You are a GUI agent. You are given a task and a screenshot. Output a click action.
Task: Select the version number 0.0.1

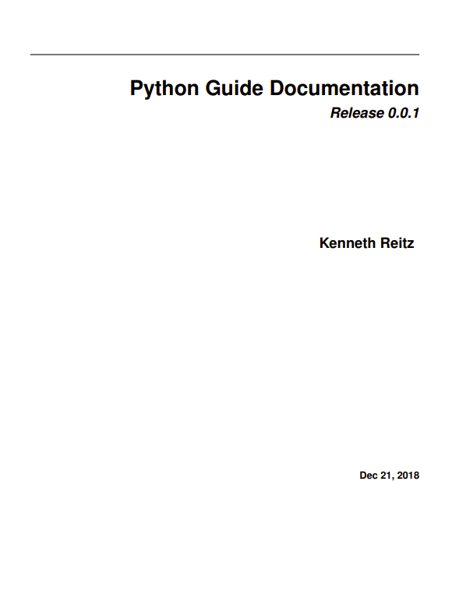[x=404, y=113]
